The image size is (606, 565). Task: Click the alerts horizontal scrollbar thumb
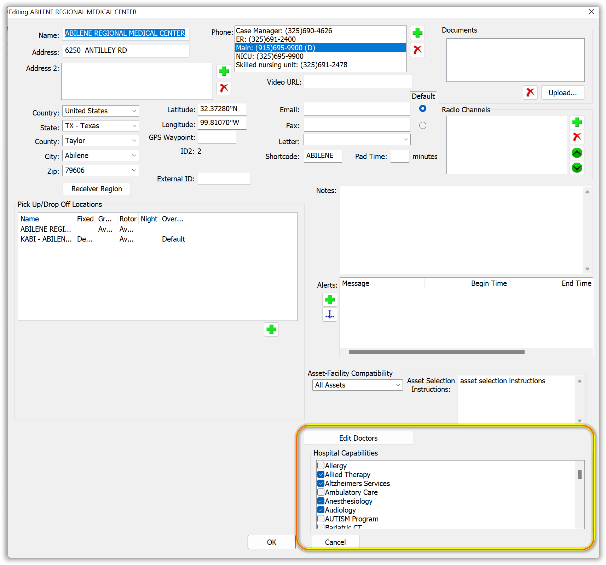pos(437,352)
